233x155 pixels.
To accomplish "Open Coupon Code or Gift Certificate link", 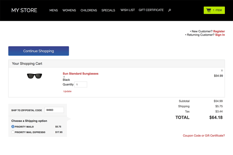I will pyautogui.click(x=203, y=136).
